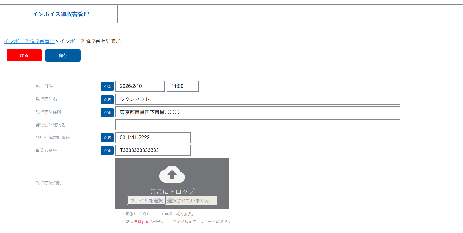Focus the 発行団体名 field containing シクミネット
Viewport: 463px width, 233px height.
point(257,99)
